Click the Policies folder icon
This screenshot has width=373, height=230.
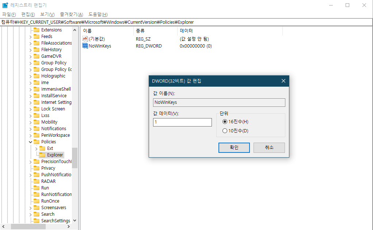coord(37,142)
